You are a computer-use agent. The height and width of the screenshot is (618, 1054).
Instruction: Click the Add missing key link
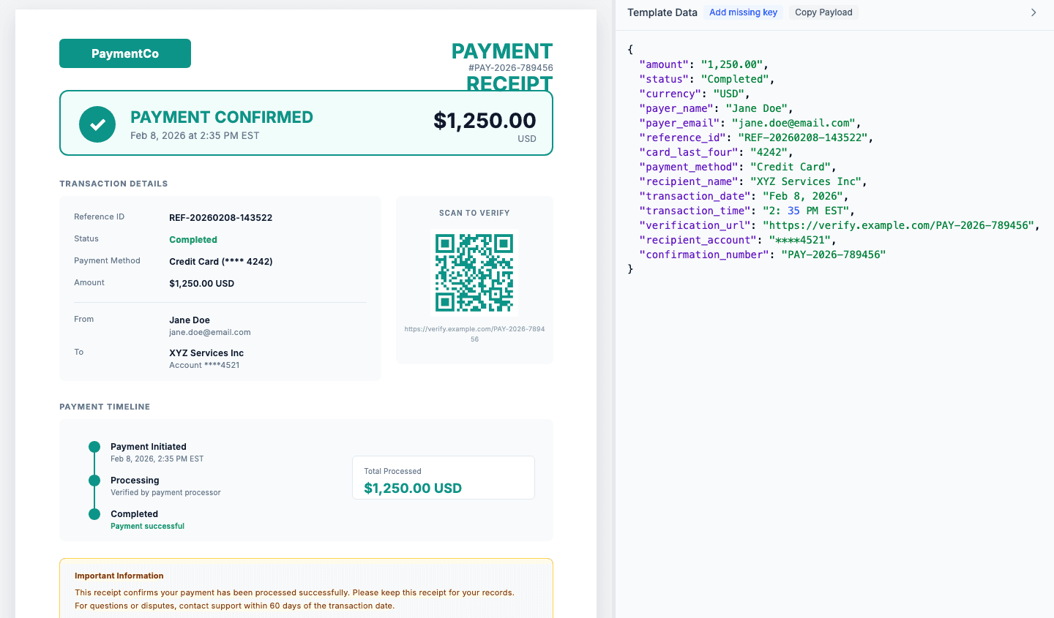coord(743,12)
